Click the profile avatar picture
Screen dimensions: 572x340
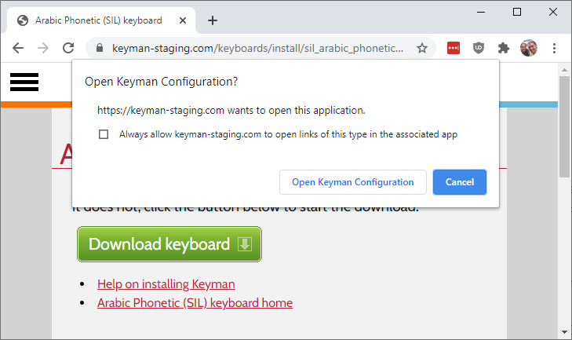pyautogui.click(x=529, y=48)
